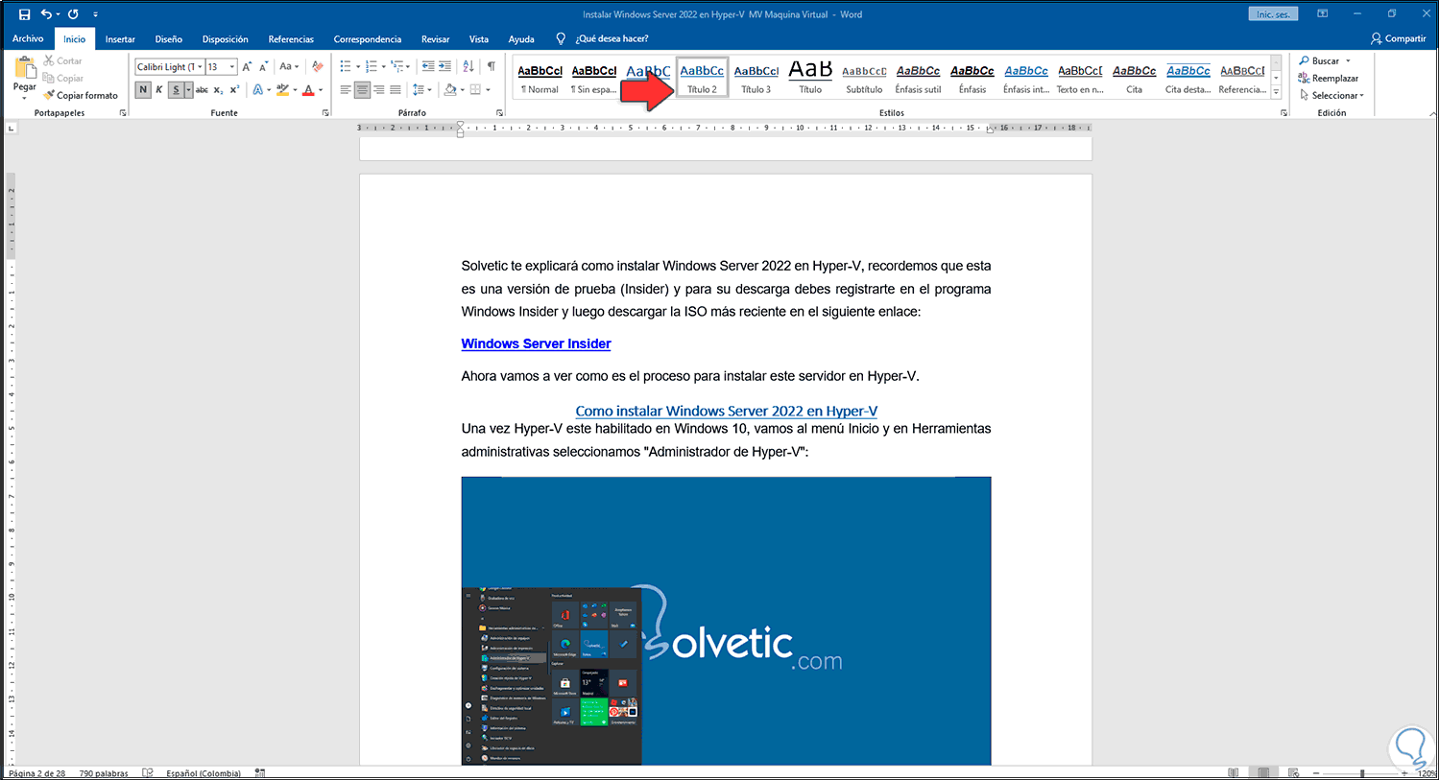
Task: Align the paragraph to the left
Action: 346,89
